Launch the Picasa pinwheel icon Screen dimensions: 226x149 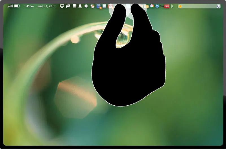(152, 6)
